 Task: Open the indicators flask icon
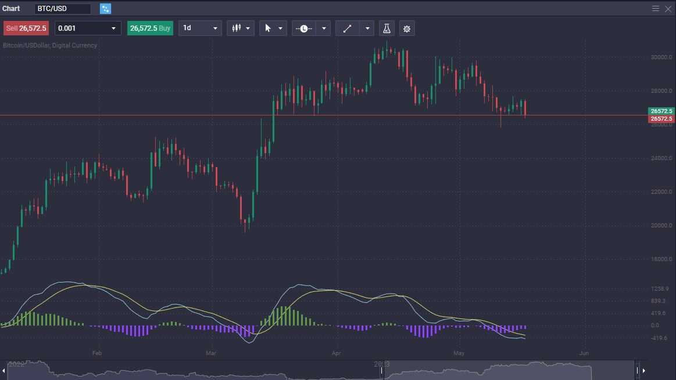tap(386, 28)
